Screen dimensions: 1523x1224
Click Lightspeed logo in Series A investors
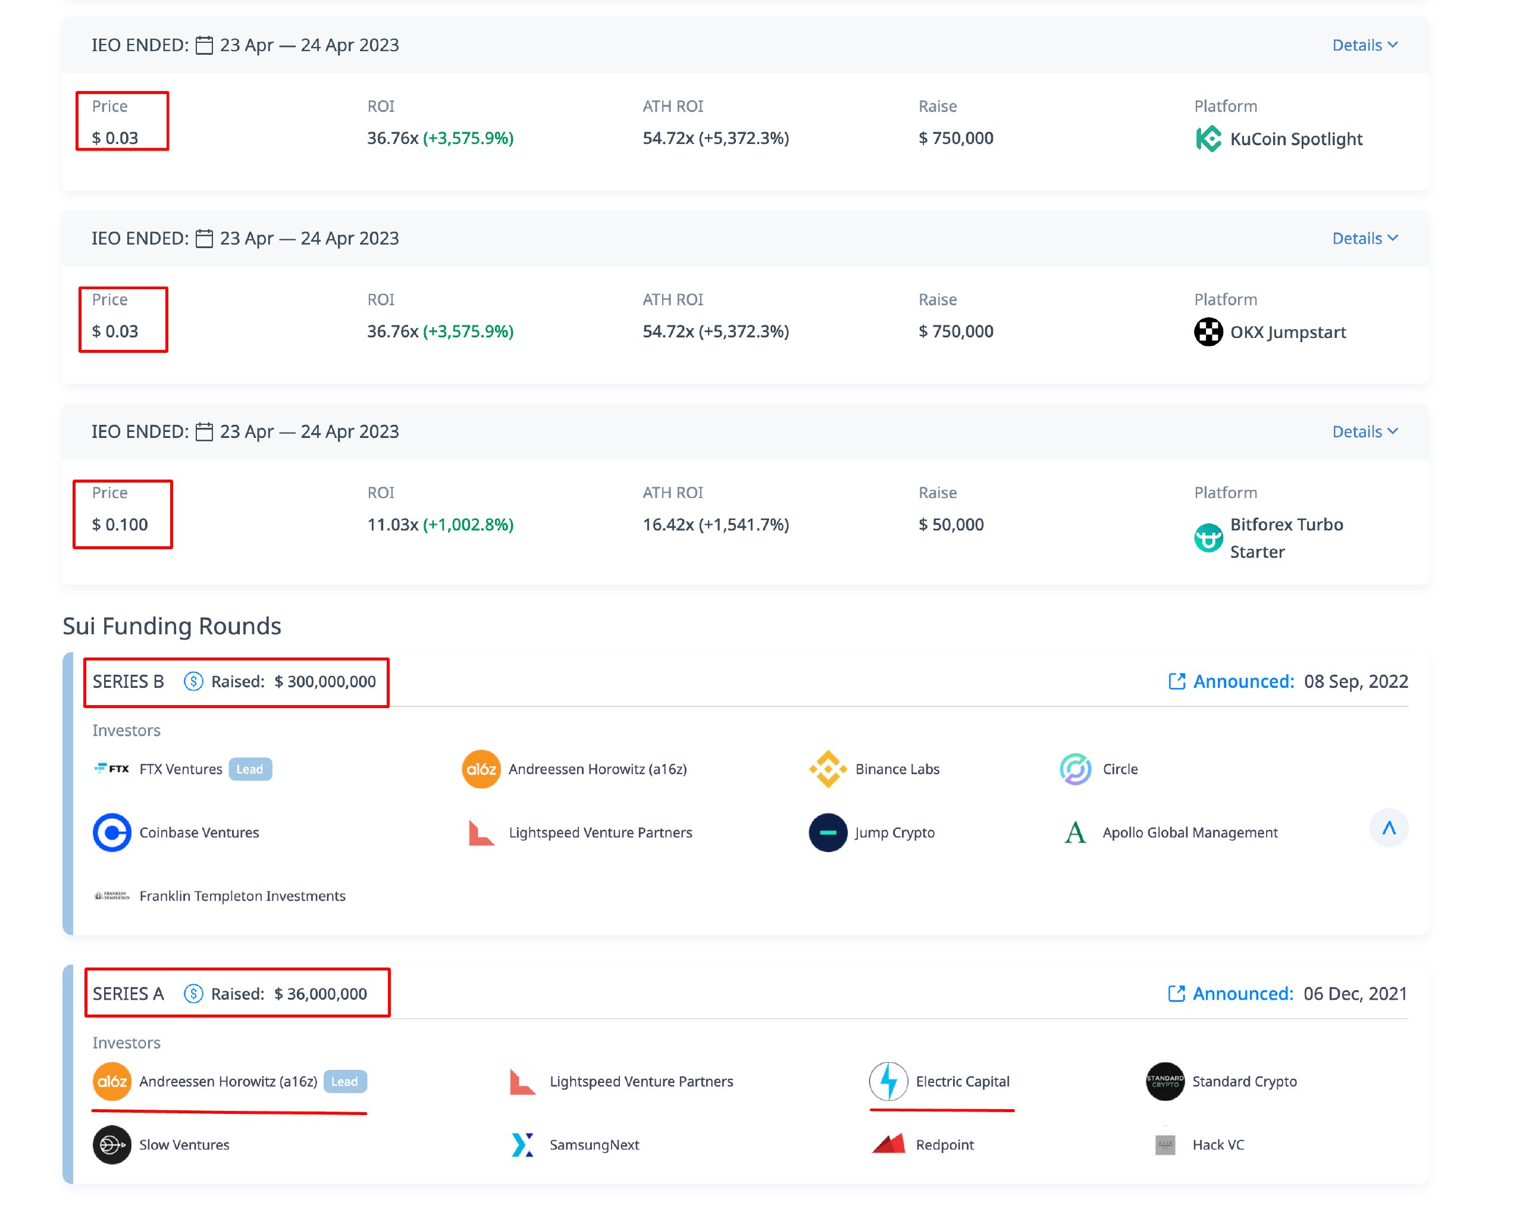[x=522, y=1081]
